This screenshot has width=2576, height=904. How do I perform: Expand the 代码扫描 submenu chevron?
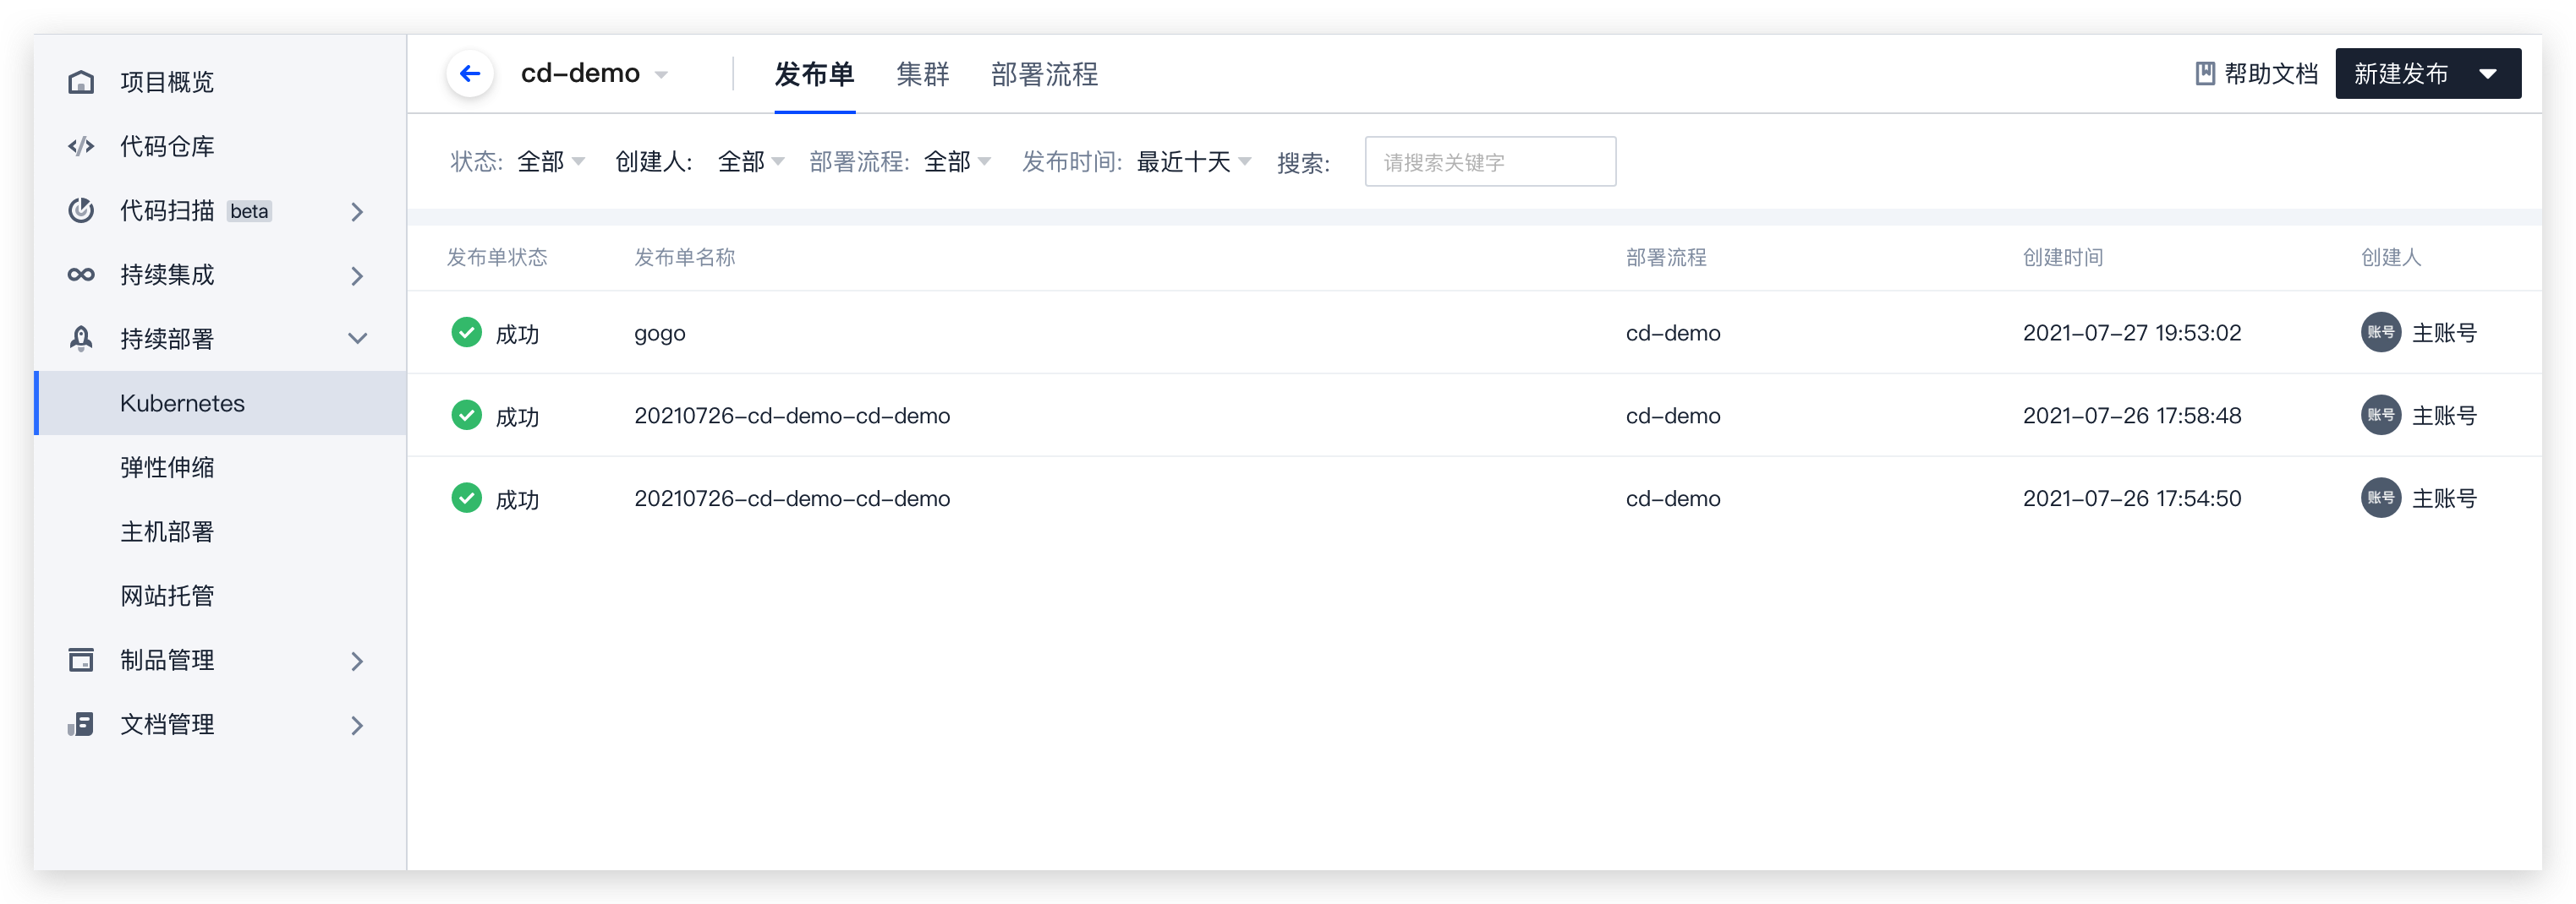pyautogui.click(x=357, y=212)
